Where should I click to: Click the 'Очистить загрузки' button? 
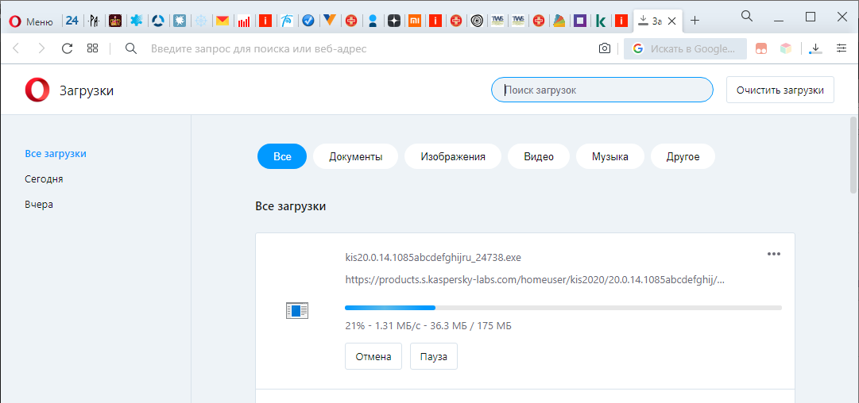pyautogui.click(x=780, y=90)
